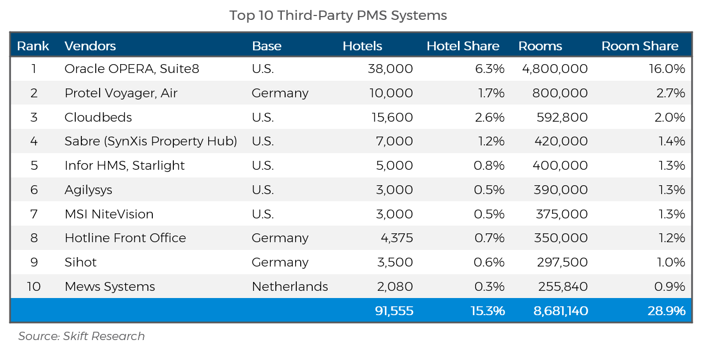Click Hotline Front Office vendor name
Image resolution: width=706 pixels, height=350 pixels.
(x=125, y=238)
